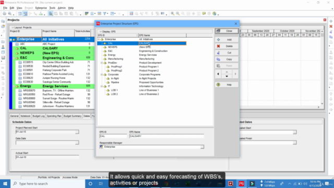The image size is (334, 188).
Task: Select ProdProg1 row in EPS tree
Action: click(x=141, y=67)
